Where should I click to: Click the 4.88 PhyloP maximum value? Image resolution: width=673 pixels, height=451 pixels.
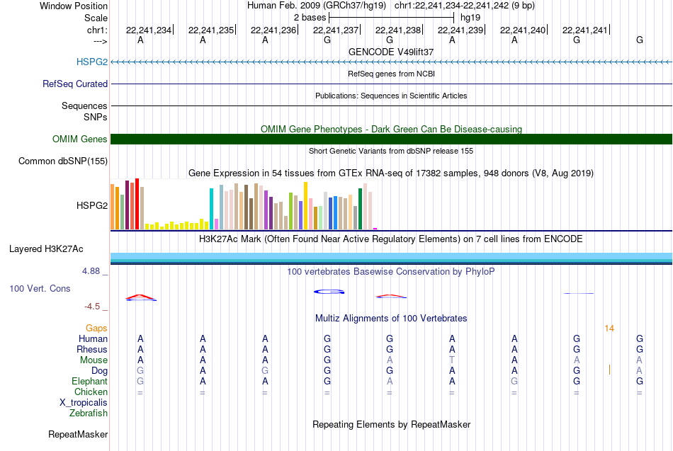point(91,271)
